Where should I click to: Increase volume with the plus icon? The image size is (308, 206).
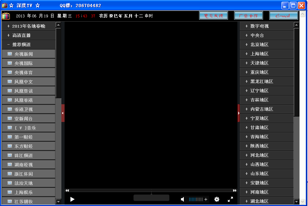(x=206, y=199)
